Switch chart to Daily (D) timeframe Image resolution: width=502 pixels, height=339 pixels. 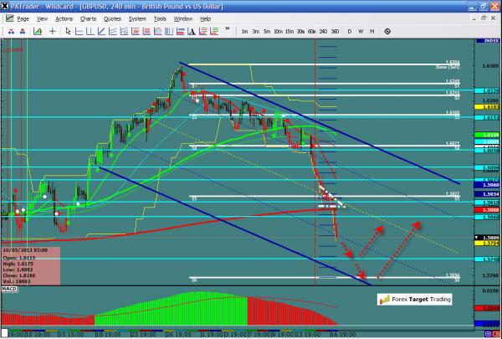(x=349, y=32)
